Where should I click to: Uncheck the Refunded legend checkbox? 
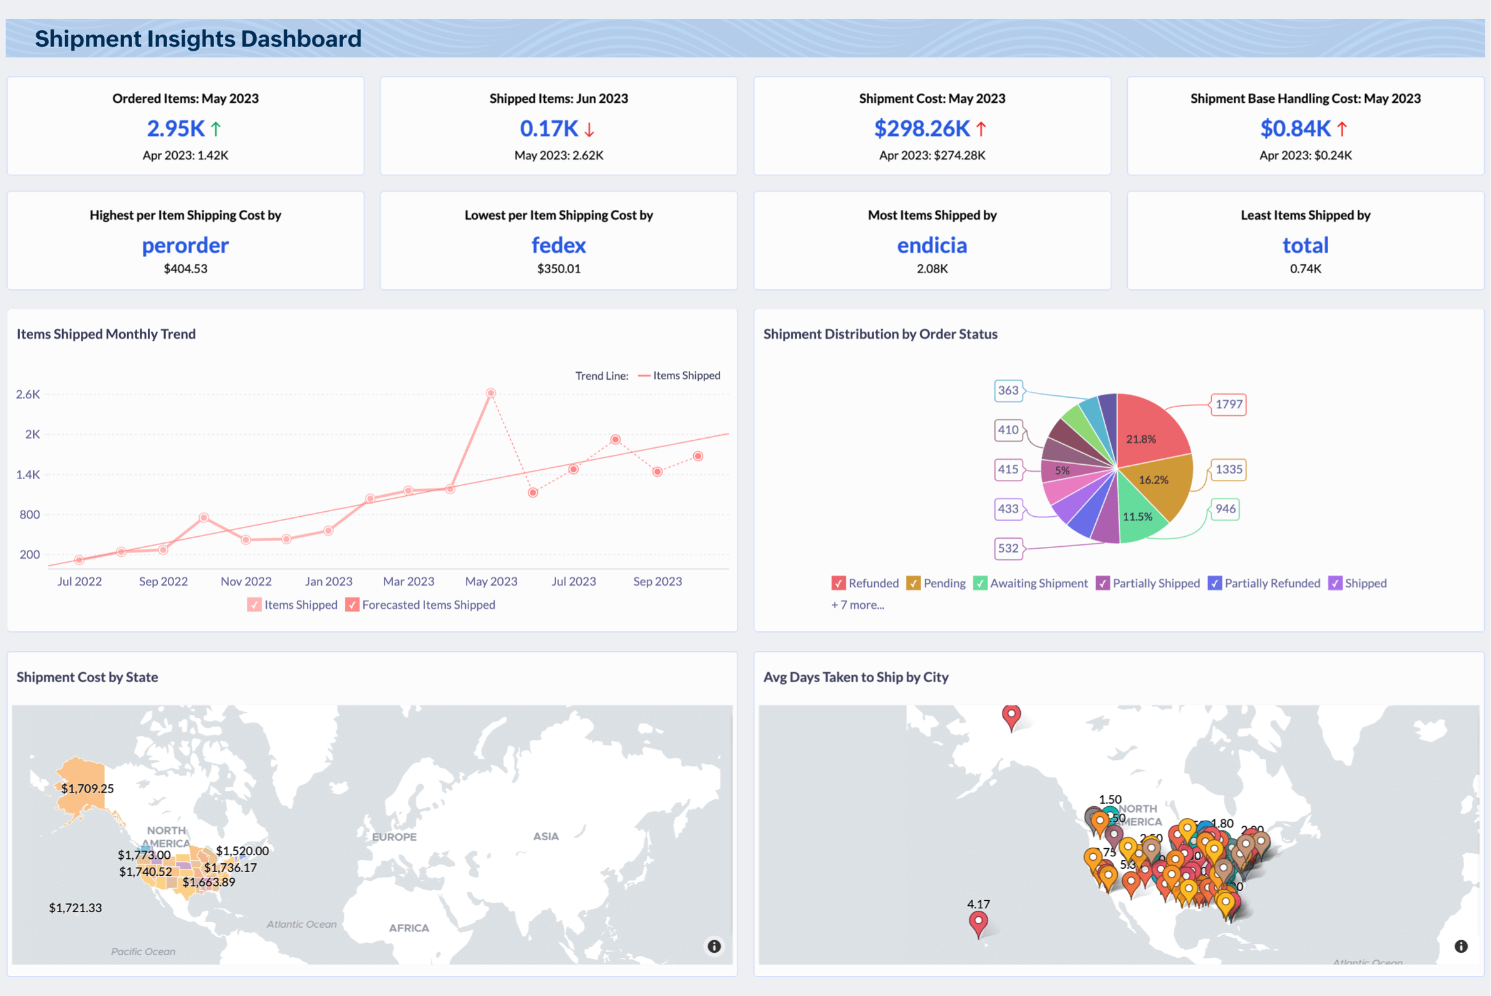coord(838,583)
